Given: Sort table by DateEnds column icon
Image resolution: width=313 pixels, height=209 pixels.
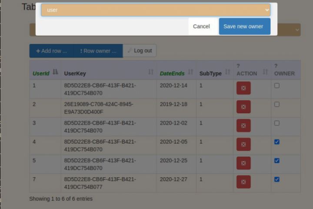Looking at the screenshot, I should (191, 72).
